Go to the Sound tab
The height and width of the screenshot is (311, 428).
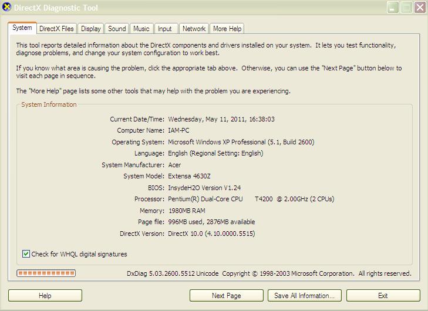coord(117,29)
